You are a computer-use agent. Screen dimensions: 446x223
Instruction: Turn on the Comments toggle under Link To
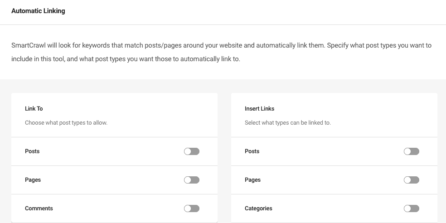[192, 208]
